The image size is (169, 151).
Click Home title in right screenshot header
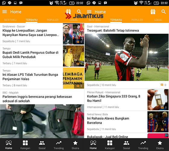point(100,12)
